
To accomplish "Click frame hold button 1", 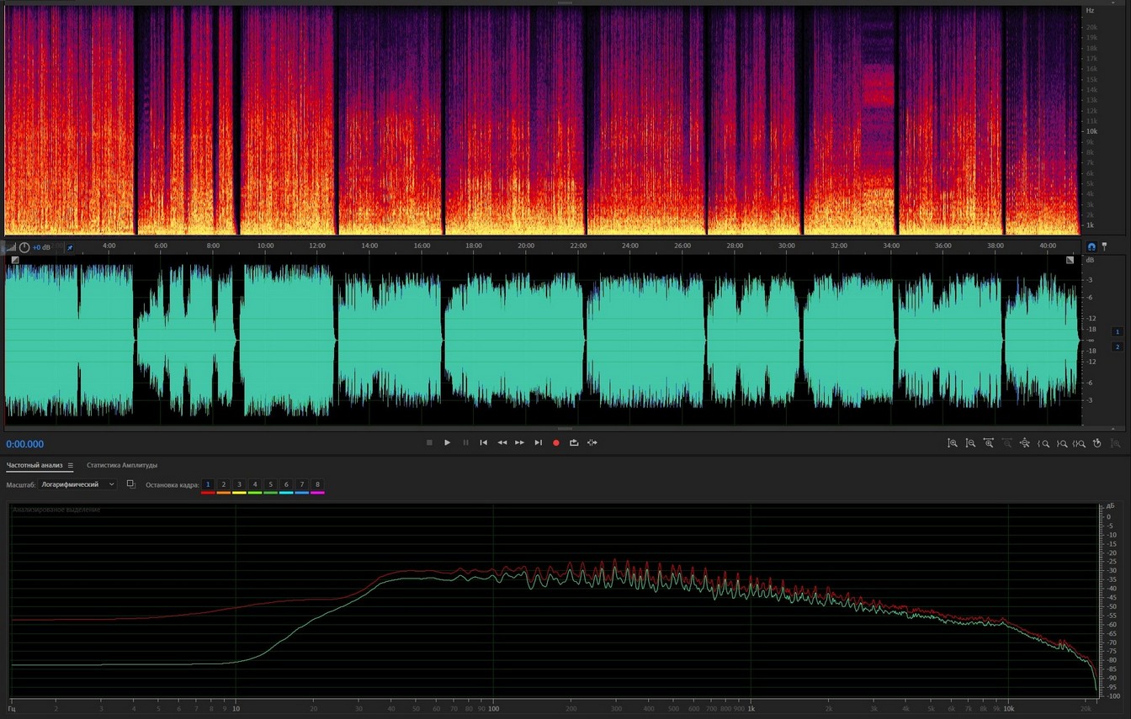I will pyautogui.click(x=208, y=484).
